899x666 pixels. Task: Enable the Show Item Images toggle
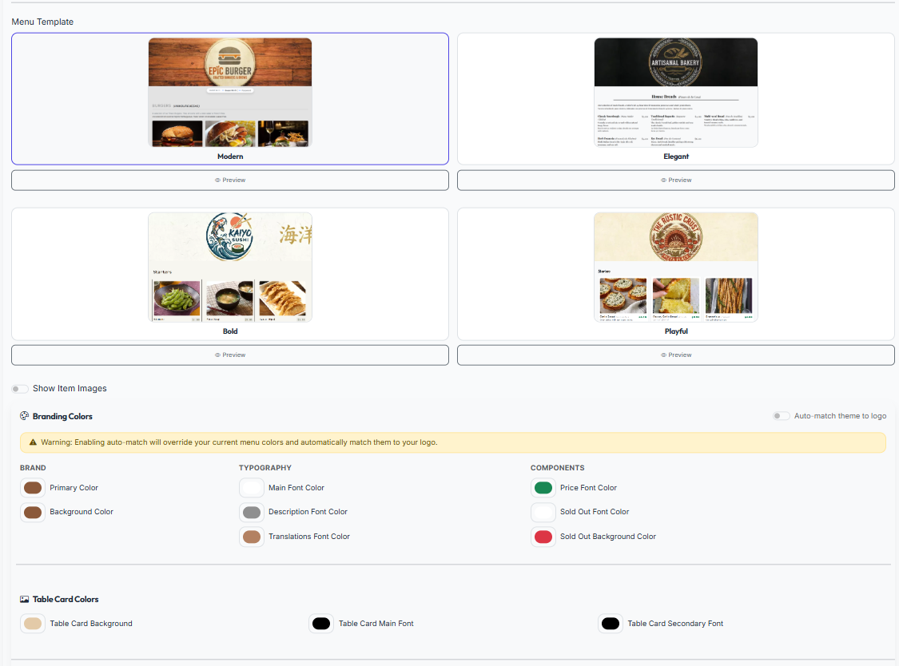click(19, 388)
